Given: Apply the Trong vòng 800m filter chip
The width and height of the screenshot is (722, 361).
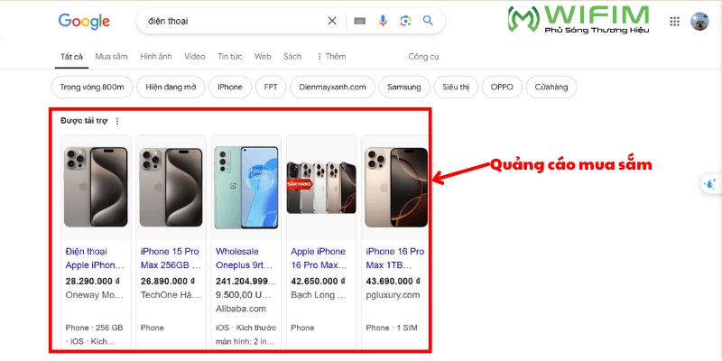Looking at the screenshot, I should pos(92,87).
